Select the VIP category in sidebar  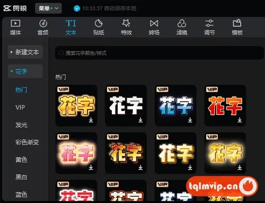point(20,107)
